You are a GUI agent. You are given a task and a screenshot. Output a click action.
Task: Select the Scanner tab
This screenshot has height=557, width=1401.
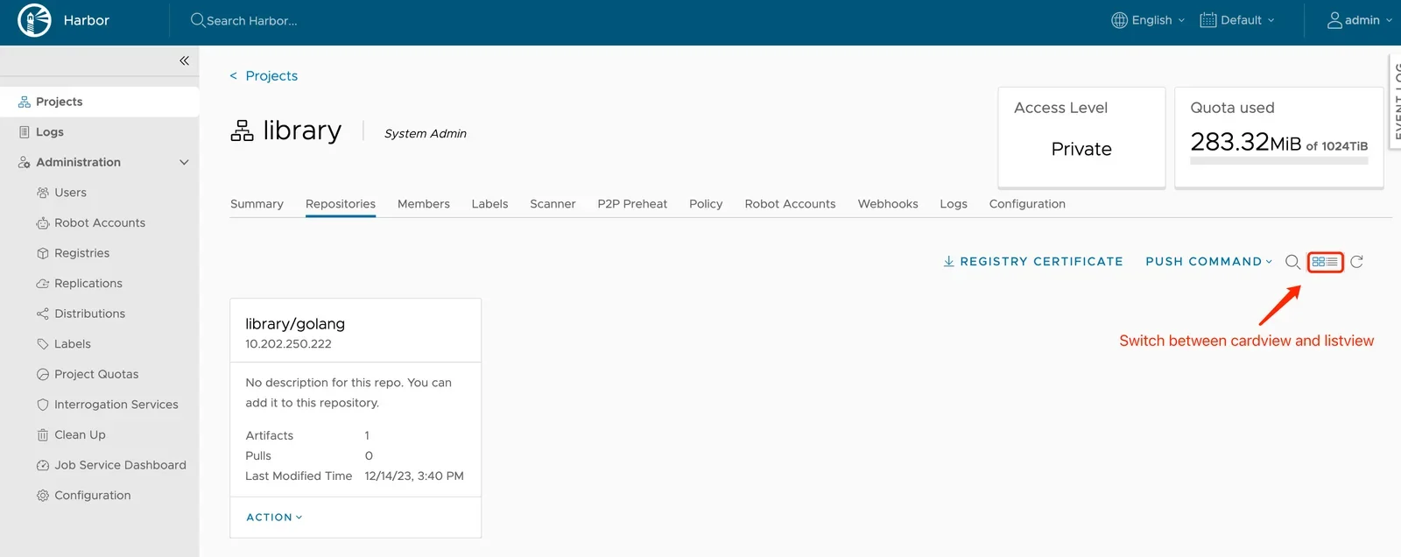coord(553,204)
